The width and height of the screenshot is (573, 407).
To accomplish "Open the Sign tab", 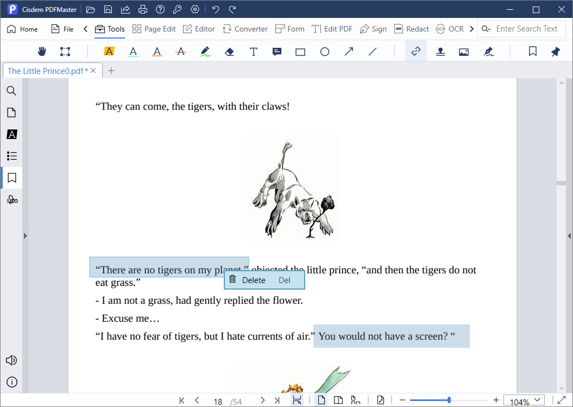I will tap(373, 29).
